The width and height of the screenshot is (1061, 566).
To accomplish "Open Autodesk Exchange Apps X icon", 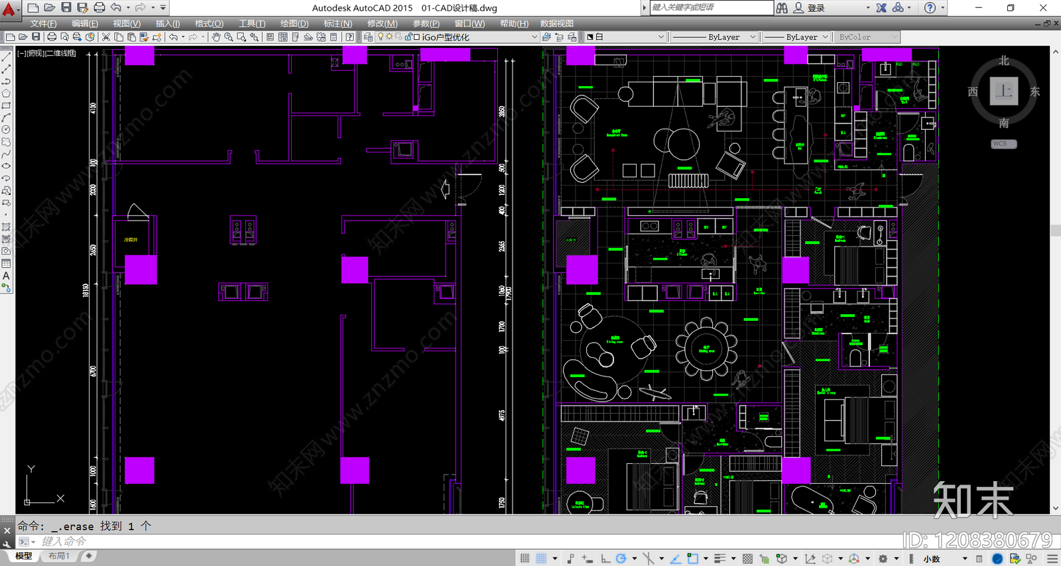I will pyautogui.click(x=881, y=8).
